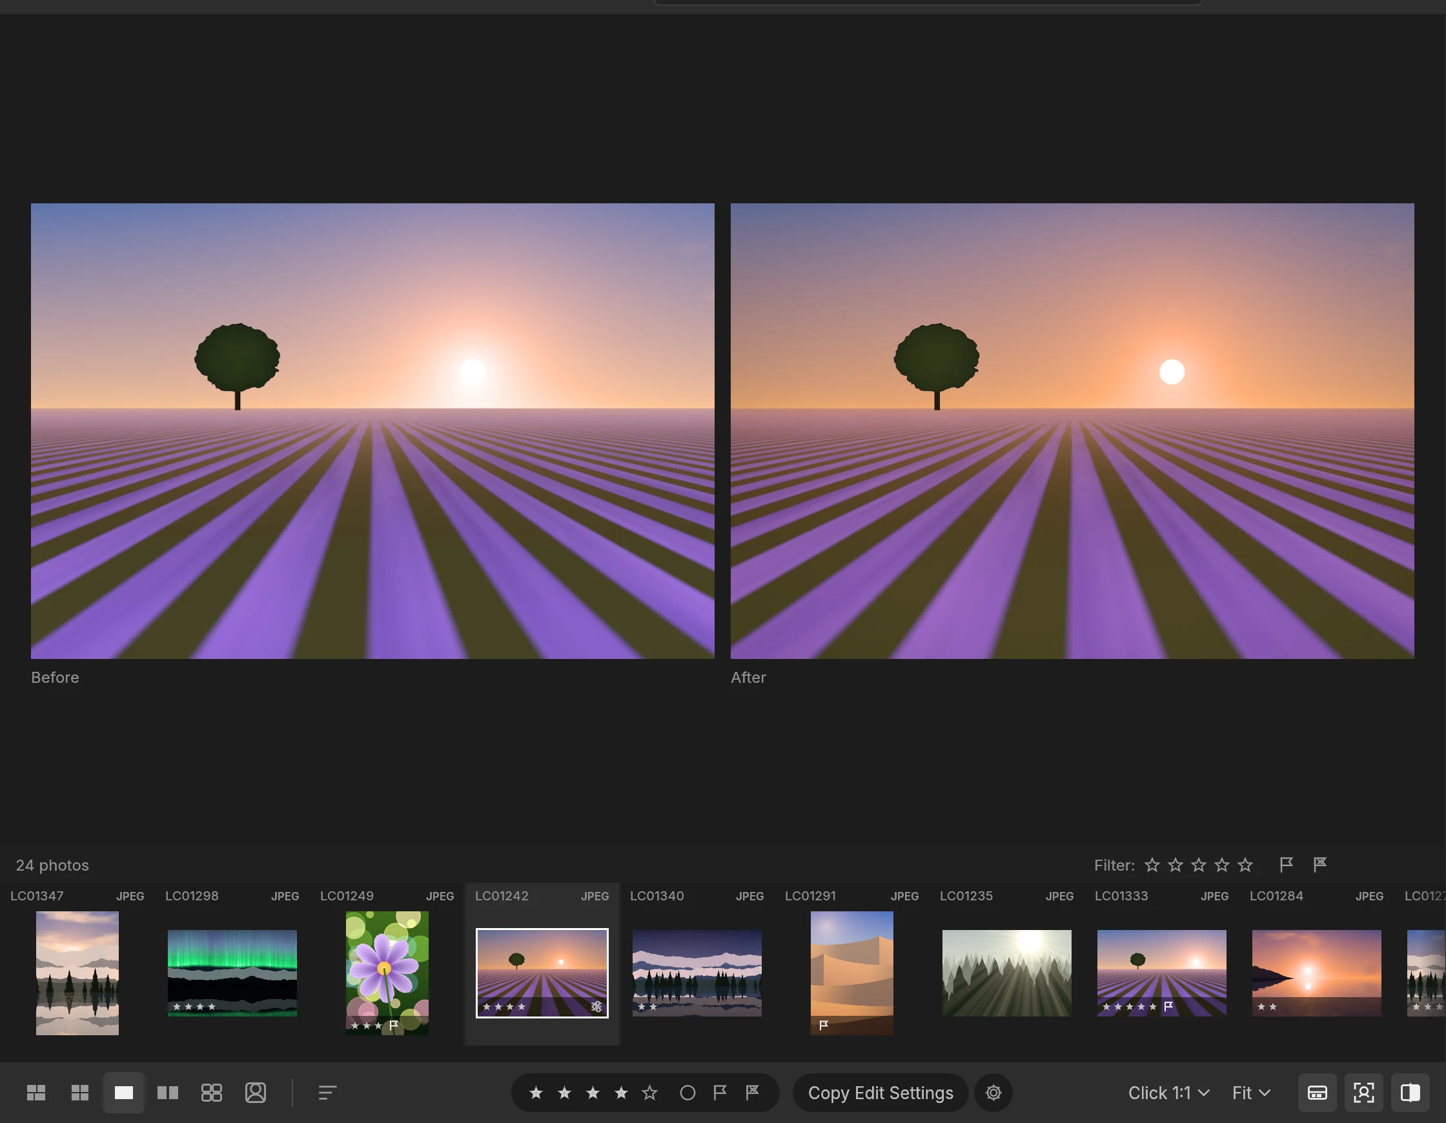Select the LC01347 thumbnail
This screenshot has width=1446, height=1123.
pyautogui.click(x=77, y=973)
